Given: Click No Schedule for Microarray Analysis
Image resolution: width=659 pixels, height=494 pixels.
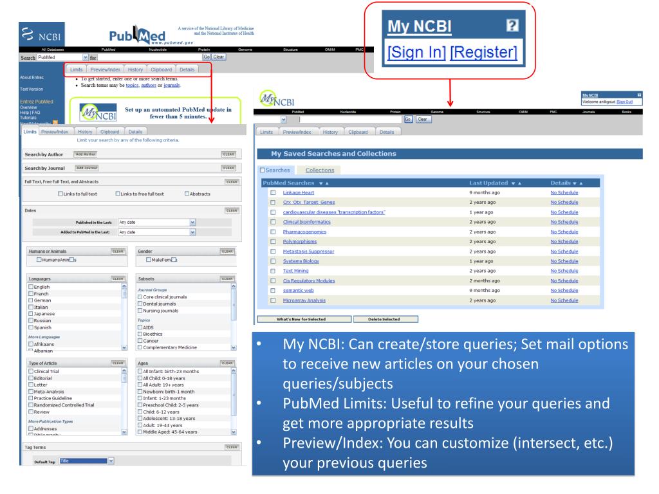Looking at the screenshot, I should tap(564, 300).
